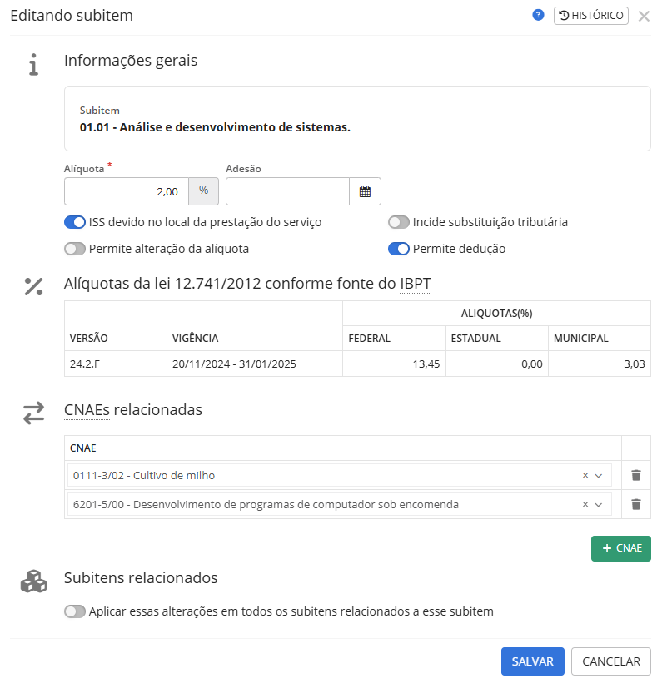Expand the Cultivo de milho CNAE dropdown
The height and width of the screenshot is (678, 657).
pyautogui.click(x=599, y=475)
